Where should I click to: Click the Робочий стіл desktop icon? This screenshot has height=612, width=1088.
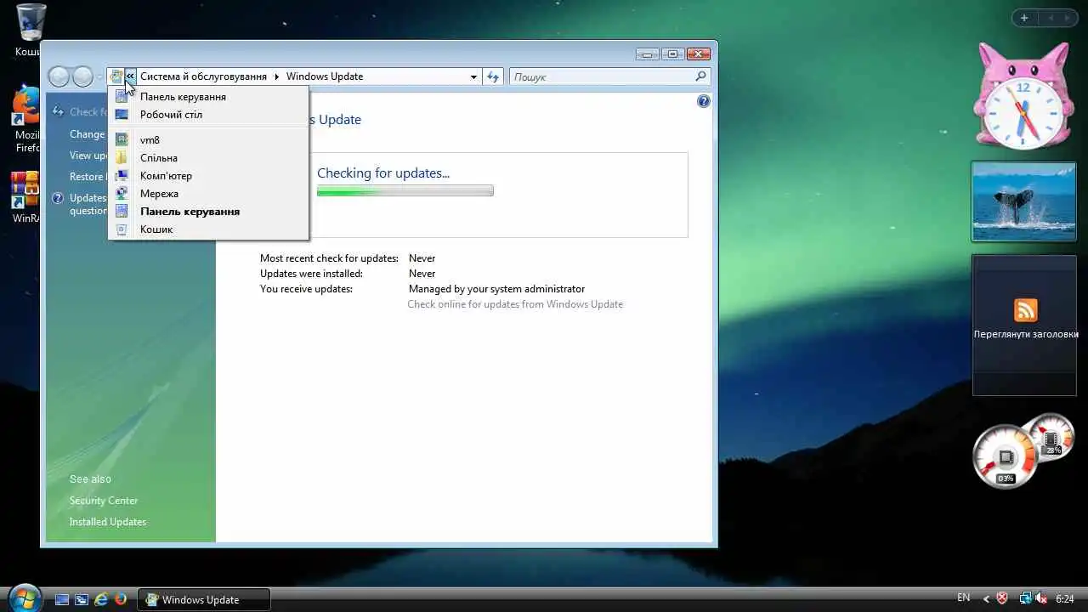(x=122, y=115)
